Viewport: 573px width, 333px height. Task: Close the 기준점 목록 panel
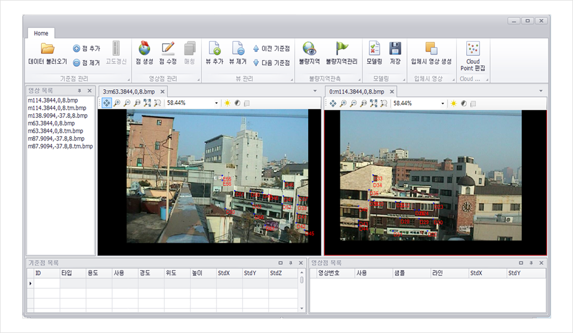coord(301,263)
